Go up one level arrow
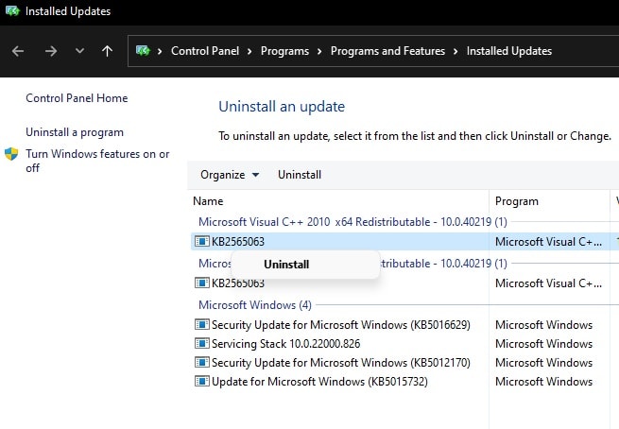Screen dimensions: 619x429 click(107, 51)
